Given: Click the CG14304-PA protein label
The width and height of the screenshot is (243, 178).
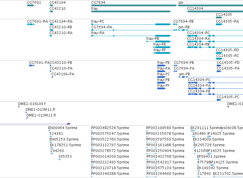Looking at the screenshot, I should [199, 86].
